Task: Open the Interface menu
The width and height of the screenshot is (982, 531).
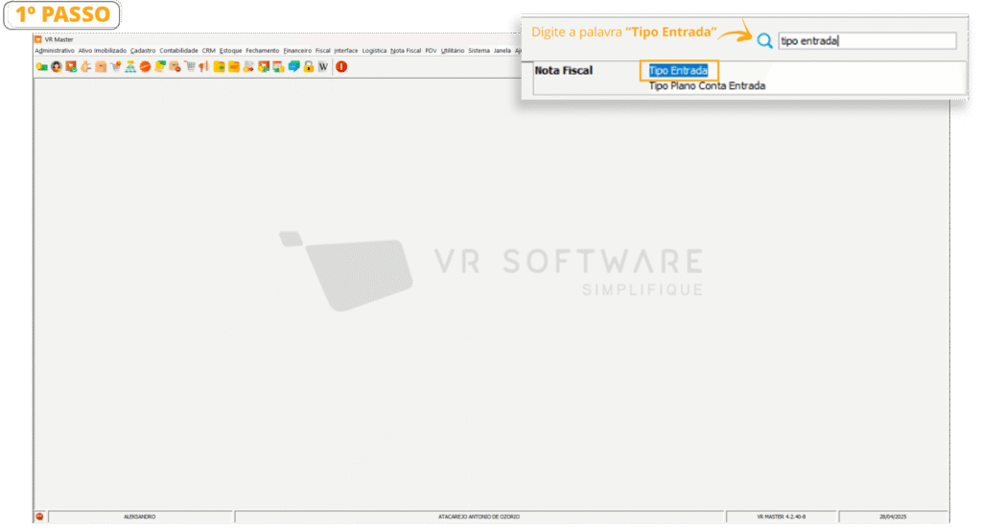Action: point(345,51)
